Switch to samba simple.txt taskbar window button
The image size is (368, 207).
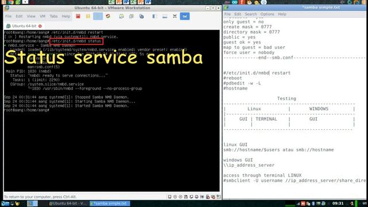coord(110,204)
